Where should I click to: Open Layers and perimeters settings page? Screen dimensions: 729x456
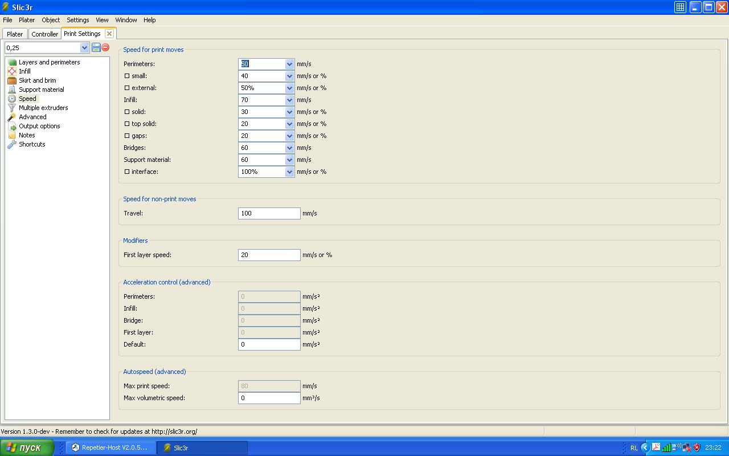pos(49,62)
